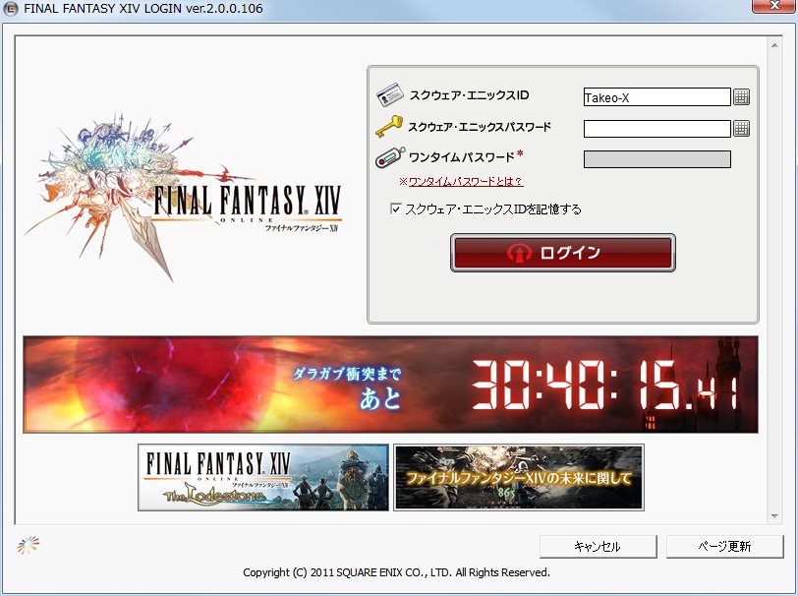Click the ページ更新 button
Image resolution: width=798 pixels, height=596 pixels.
[x=724, y=546]
